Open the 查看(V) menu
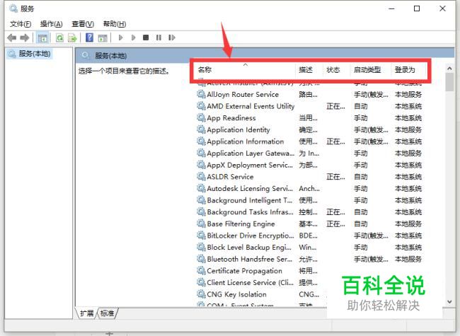The image size is (460, 336). 83,24
